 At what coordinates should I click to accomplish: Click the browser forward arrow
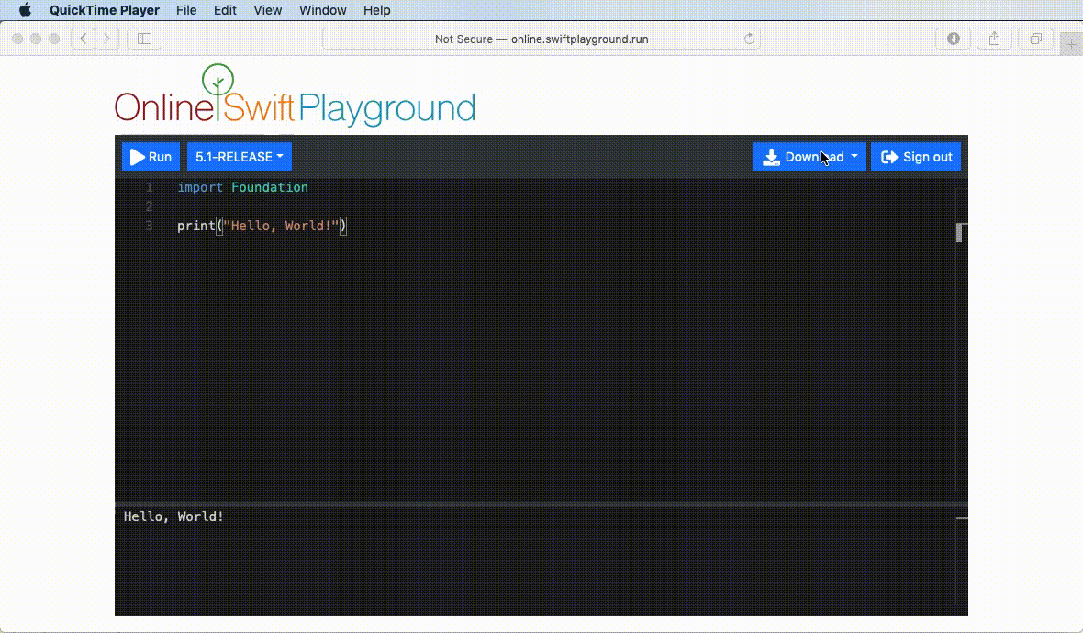107,39
